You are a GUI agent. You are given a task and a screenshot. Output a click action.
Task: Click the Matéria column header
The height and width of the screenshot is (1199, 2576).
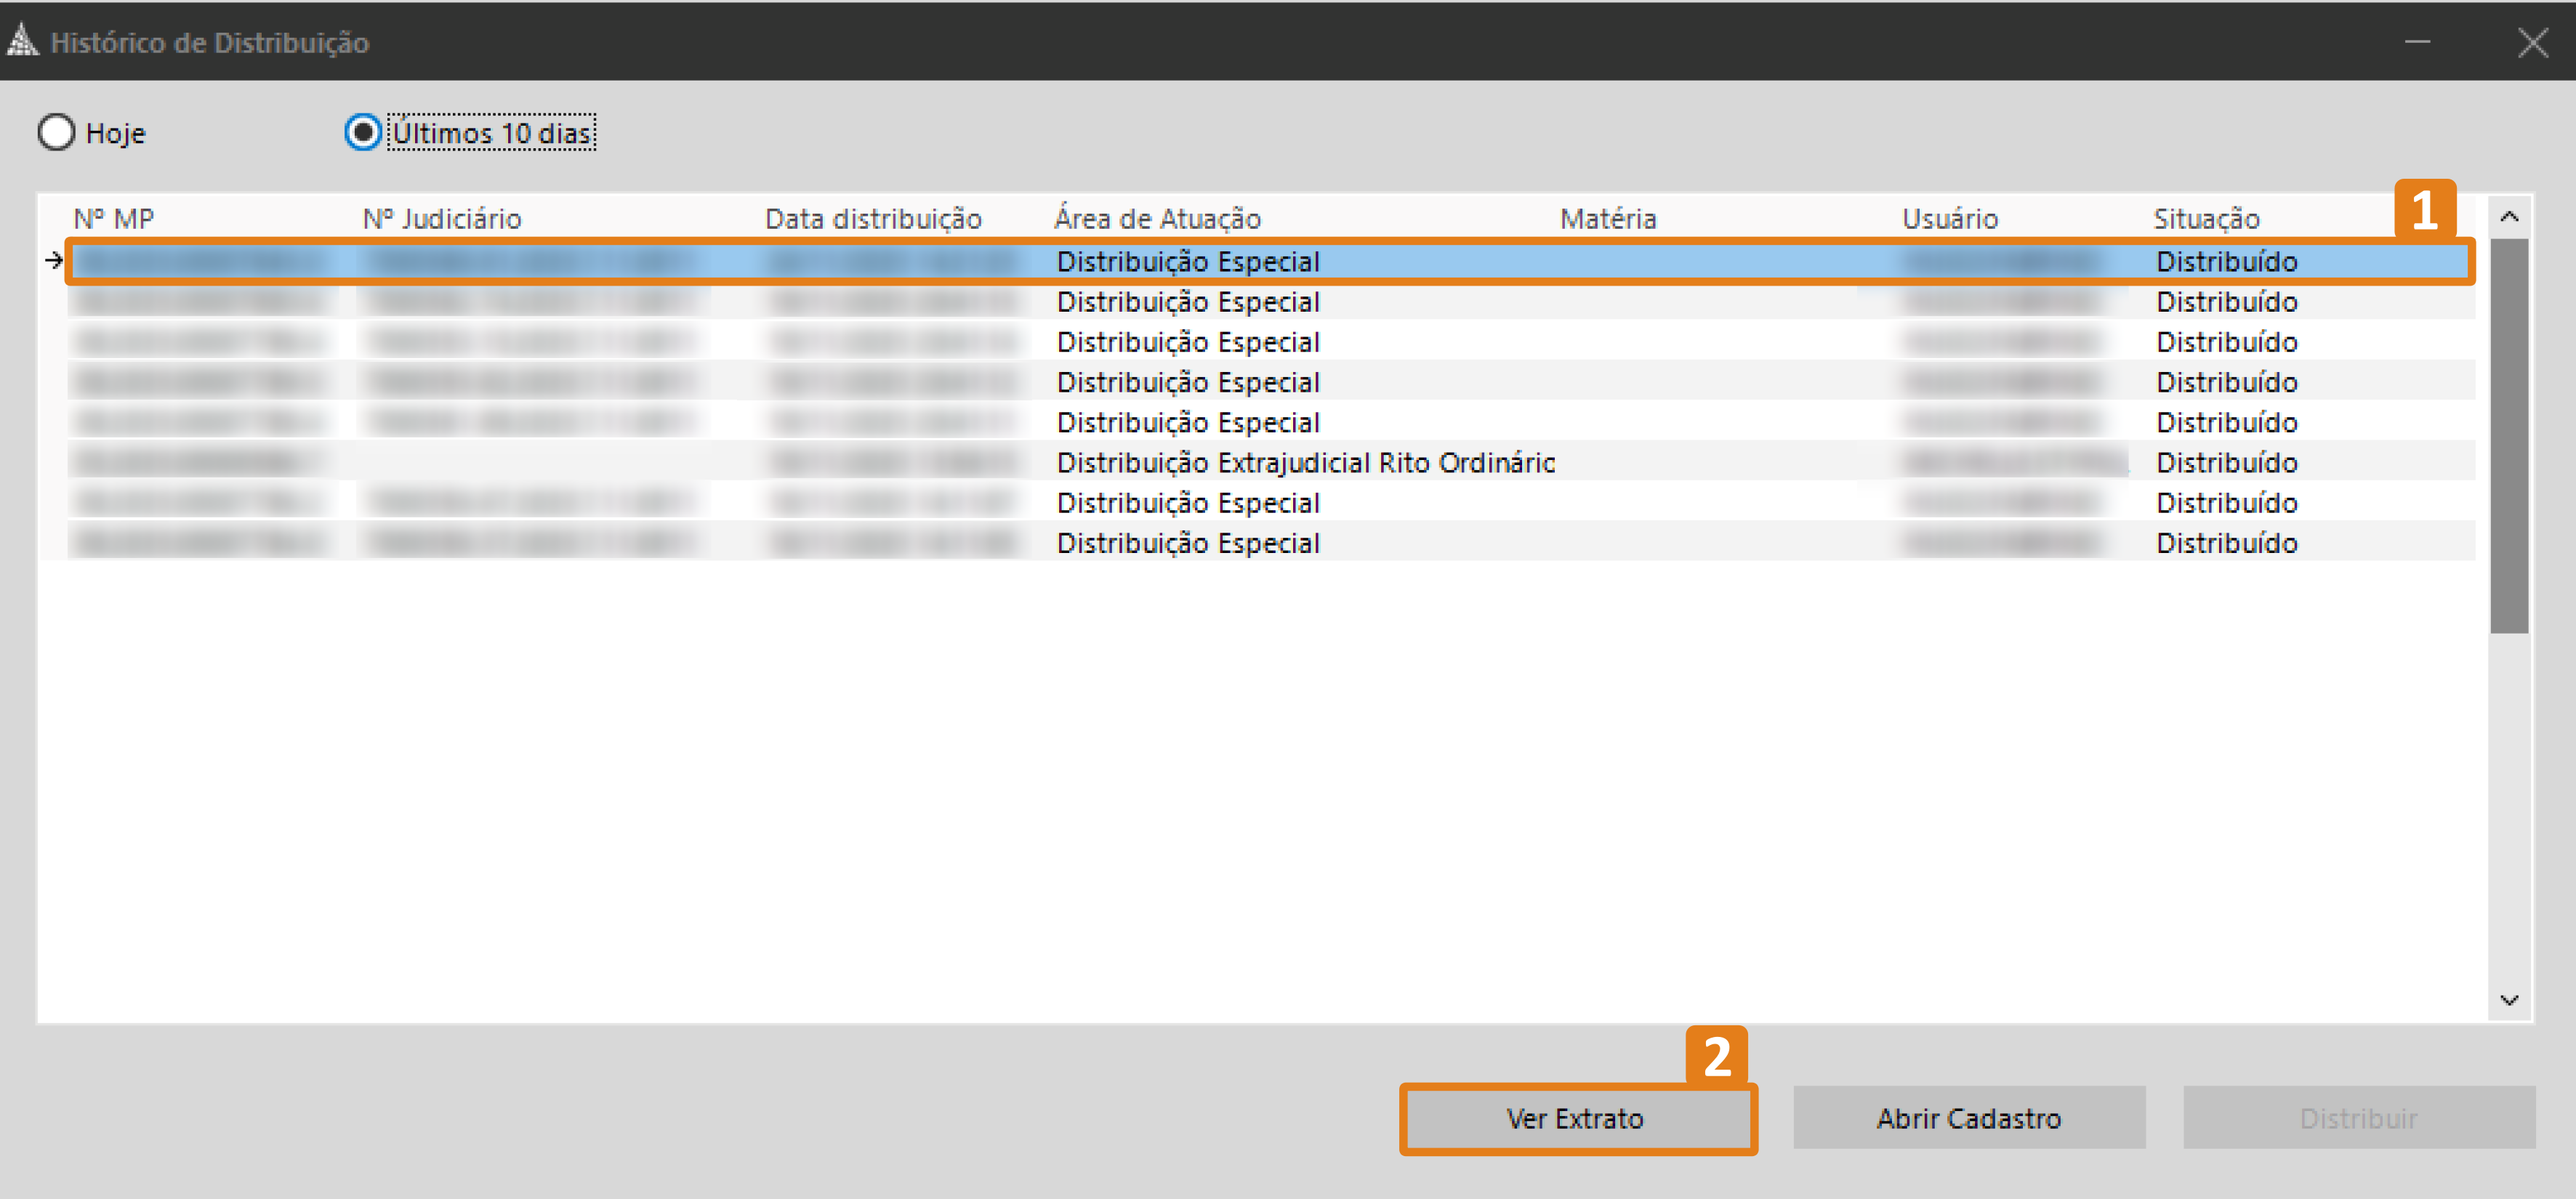(1608, 219)
